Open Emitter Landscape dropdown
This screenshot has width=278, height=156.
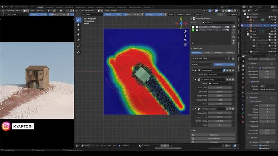(x=218, y=23)
